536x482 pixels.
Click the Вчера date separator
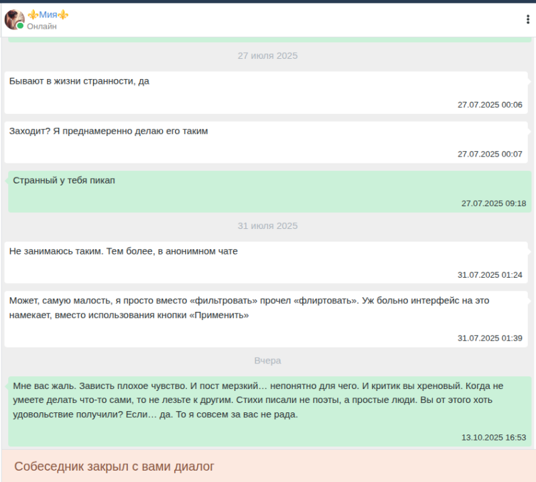pos(267,360)
